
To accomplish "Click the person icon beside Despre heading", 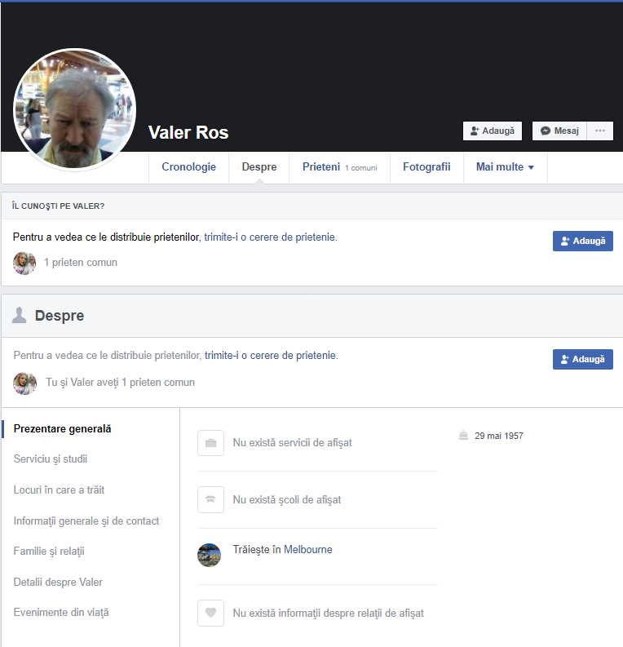I will (19, 315).
